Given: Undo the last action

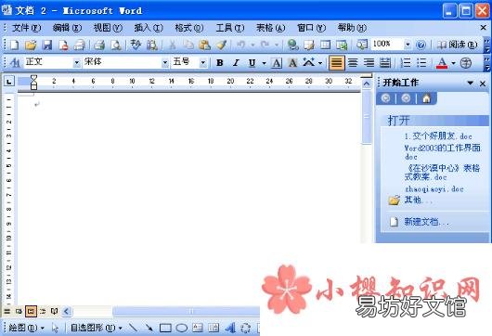Looking at the screenshot, I should click(x=241, y=45).
